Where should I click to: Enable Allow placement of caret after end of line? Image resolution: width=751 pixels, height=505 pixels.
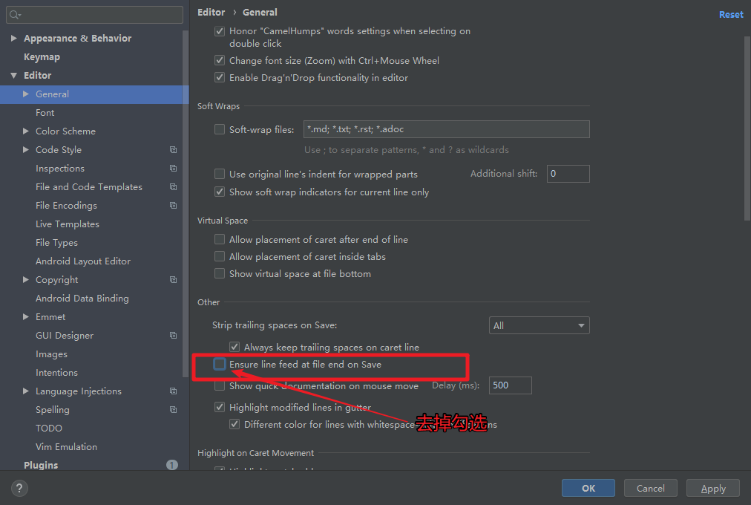(220, 239)
